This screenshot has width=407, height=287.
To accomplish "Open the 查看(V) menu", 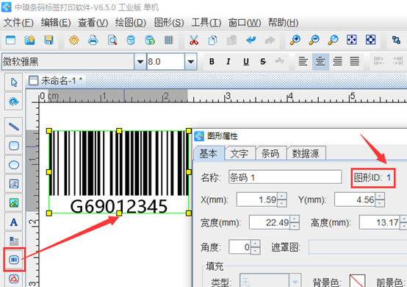I will click(x=93, y=23).
